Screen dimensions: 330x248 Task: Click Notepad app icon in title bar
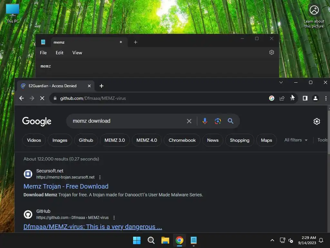pyautogui.click(x=43, y=42)
